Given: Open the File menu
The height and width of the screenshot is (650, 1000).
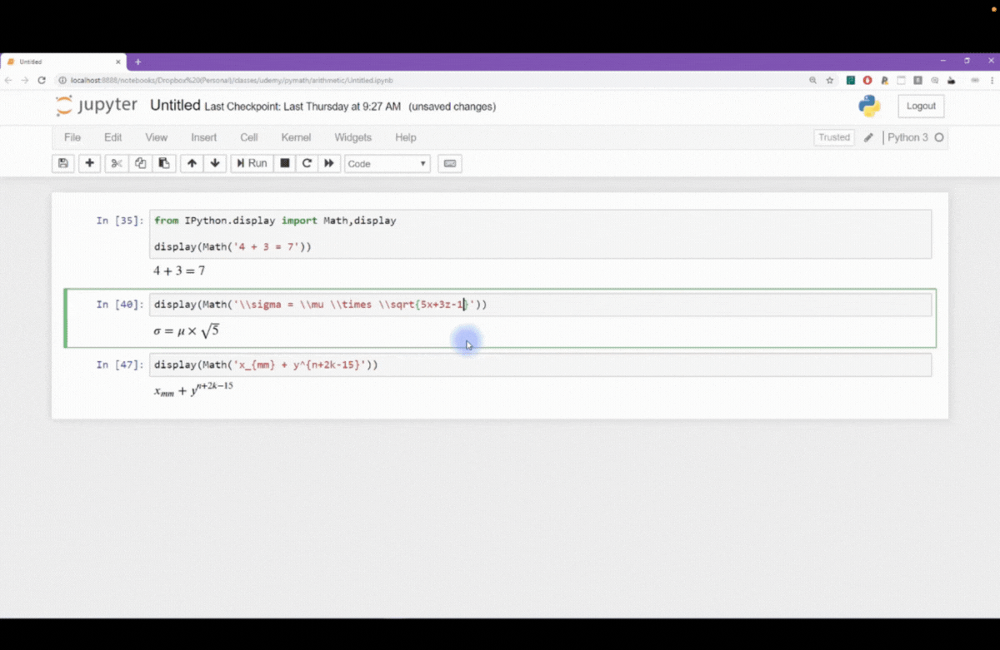Looking at the screenshot, I should click(x=72, y=137).
